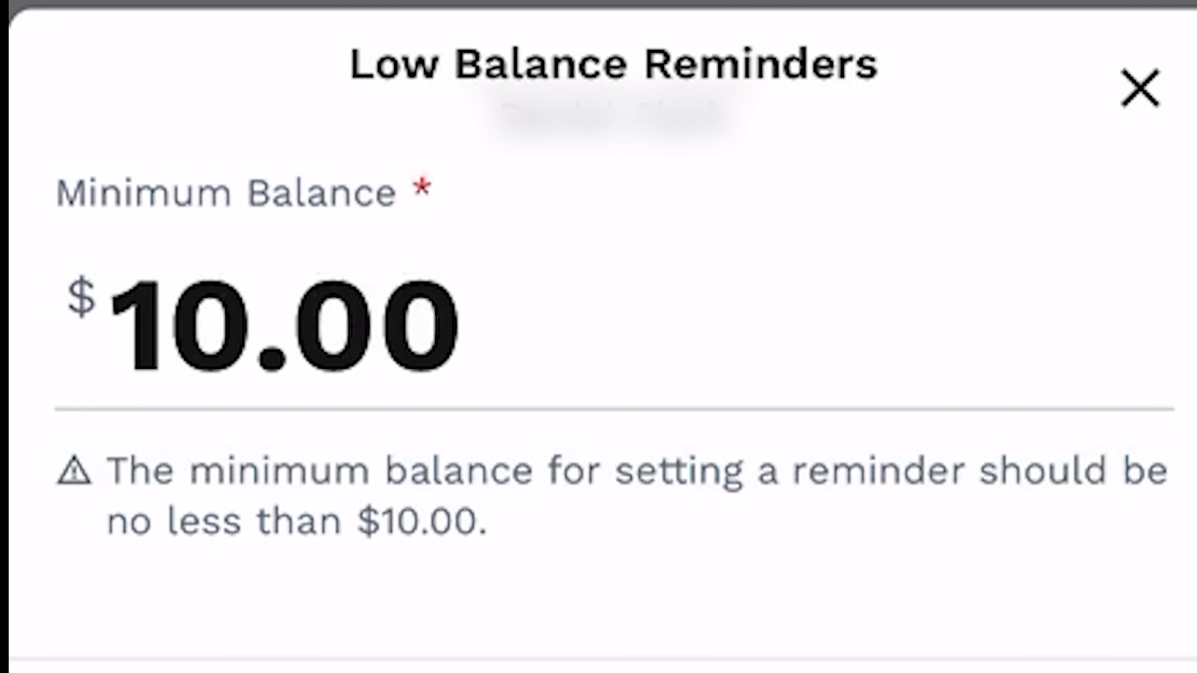Click the leading digit 1 of amount

tap(137, 325)
